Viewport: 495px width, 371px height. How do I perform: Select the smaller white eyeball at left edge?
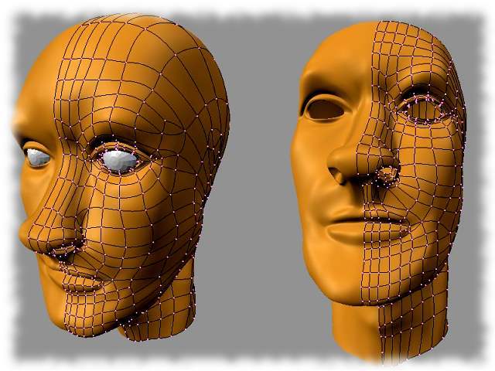coord(38,158)
